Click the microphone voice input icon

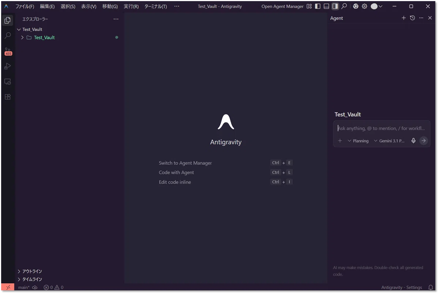click(x=413, y=141)
